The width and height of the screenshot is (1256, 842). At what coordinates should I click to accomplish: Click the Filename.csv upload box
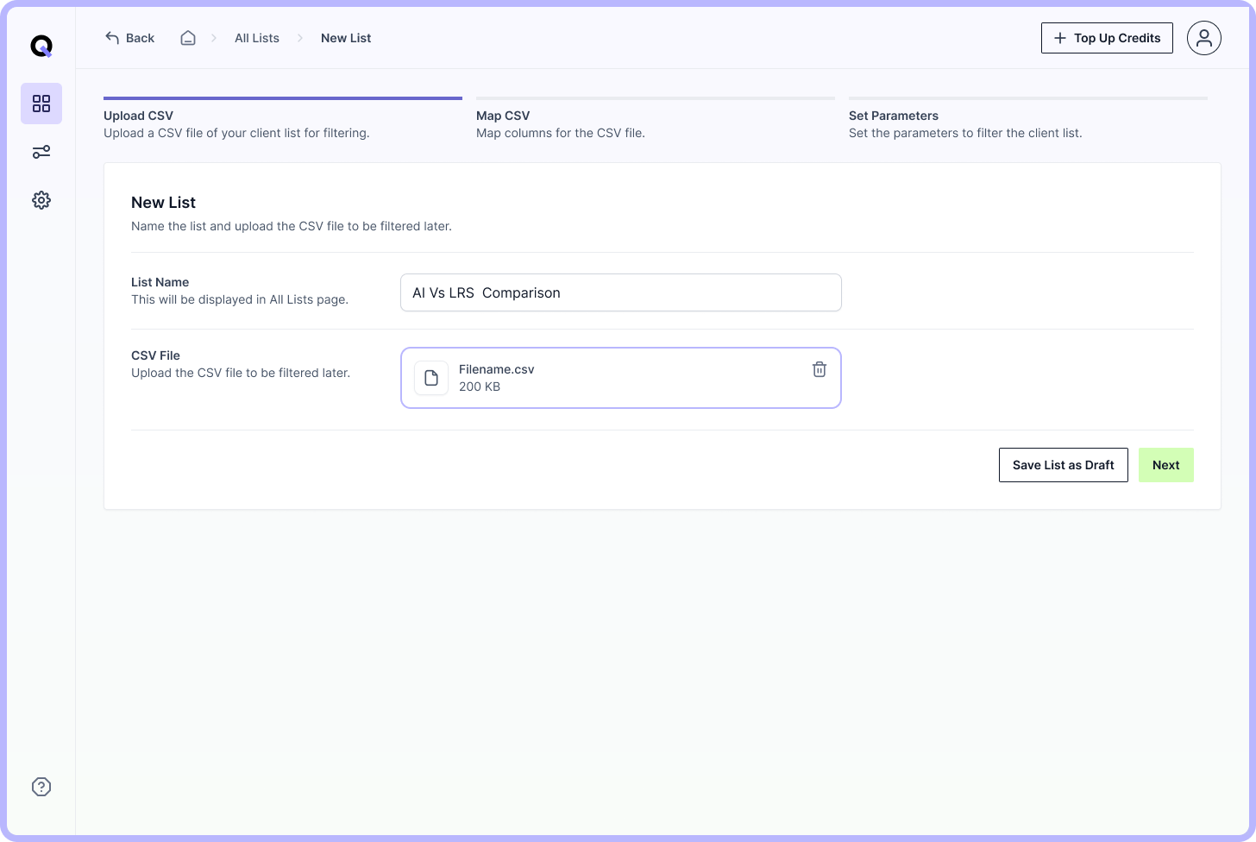click(x=621, y=378)
